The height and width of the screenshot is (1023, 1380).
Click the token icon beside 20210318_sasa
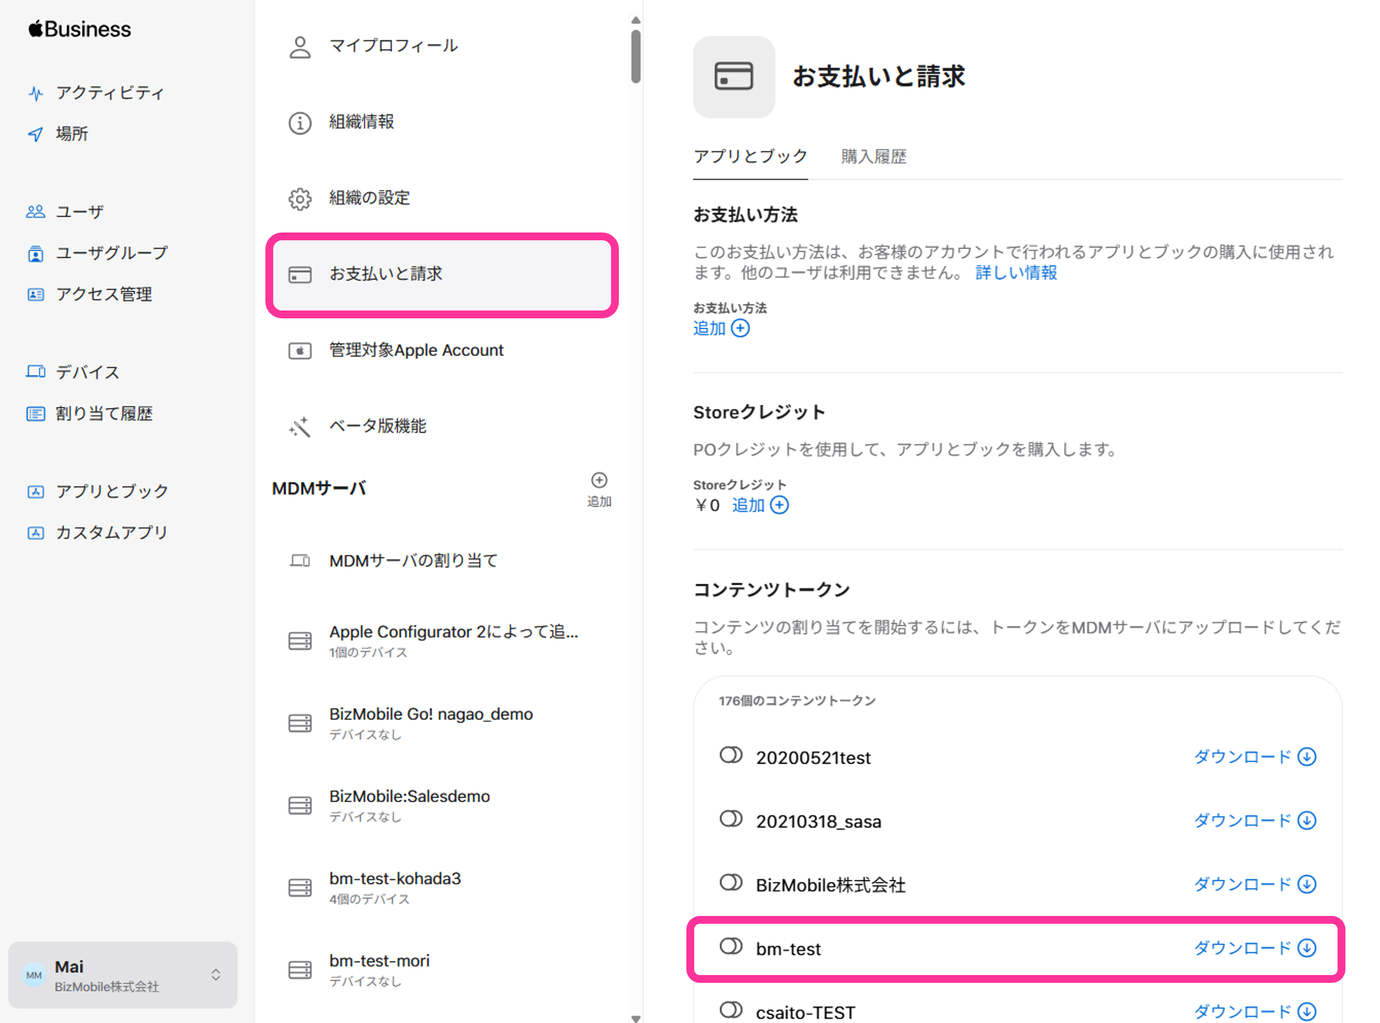731,820
